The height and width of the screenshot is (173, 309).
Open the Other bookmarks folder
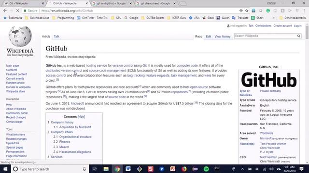point(293,18)
